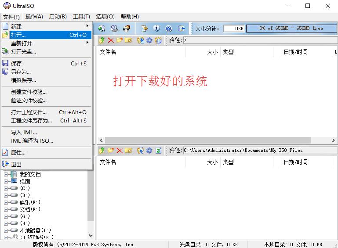Open the 帮助(H) menu
Screen dimensions: 338x248
pos(130,17)
